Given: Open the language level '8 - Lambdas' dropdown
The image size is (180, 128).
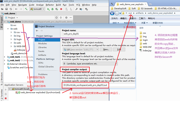Looking at the screenshot, I should (90, 64).
